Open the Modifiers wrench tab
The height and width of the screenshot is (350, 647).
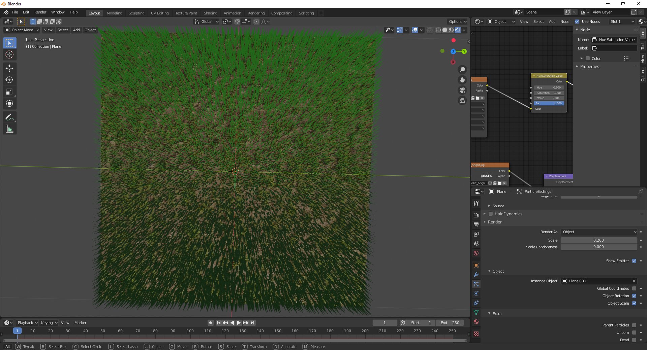(x=476, y=275)
